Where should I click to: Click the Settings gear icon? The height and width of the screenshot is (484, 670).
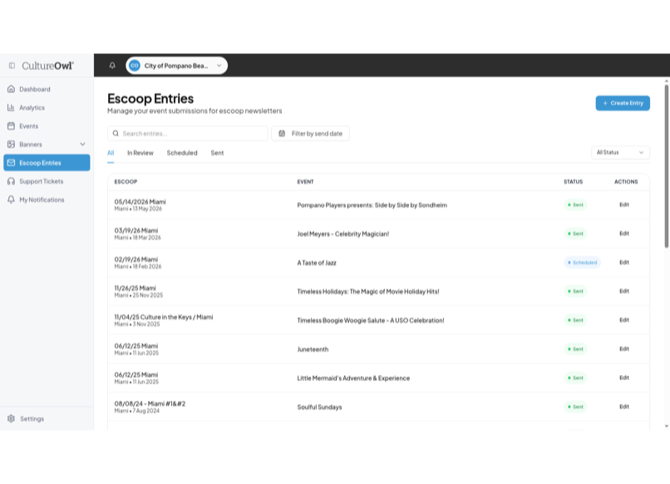pos(11,418)
